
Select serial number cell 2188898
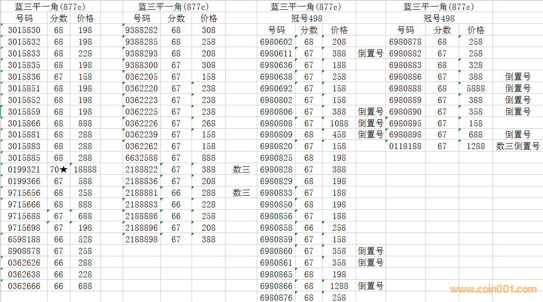[x=142, y=239]
